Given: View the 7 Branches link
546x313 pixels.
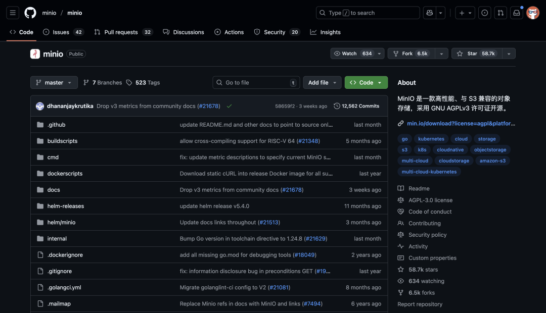Looking at the screenshot, I should (103, 82).
